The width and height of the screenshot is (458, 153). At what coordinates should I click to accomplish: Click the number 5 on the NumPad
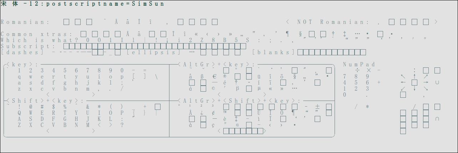point(356,82)
